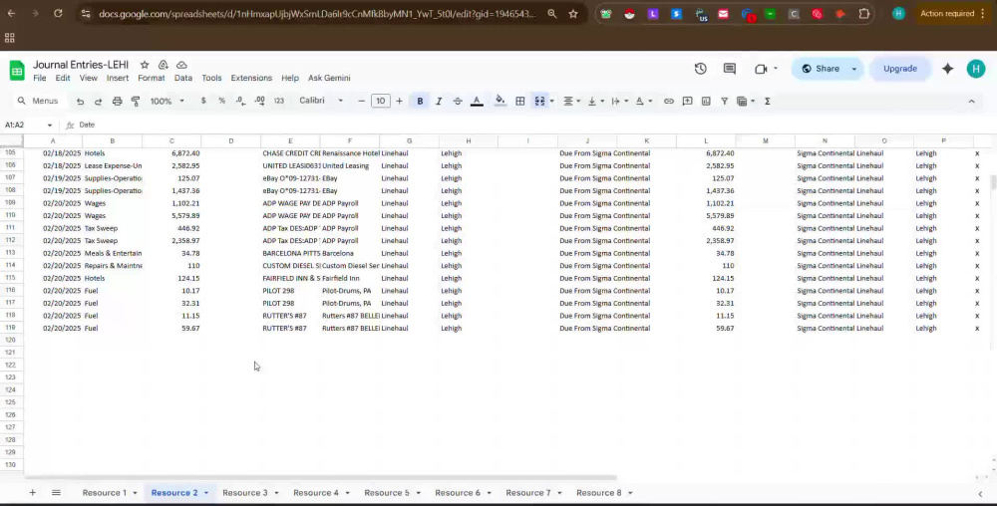Apply strikethrough formatting
The height and width of the screenshot is (506, 997).
[458, 101]
